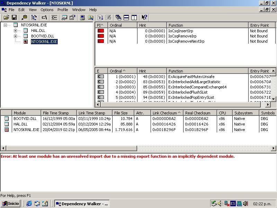Click the E column header in exports
Image resolution: width=277 pixels, height=208 pixels.
pos(101,71)
